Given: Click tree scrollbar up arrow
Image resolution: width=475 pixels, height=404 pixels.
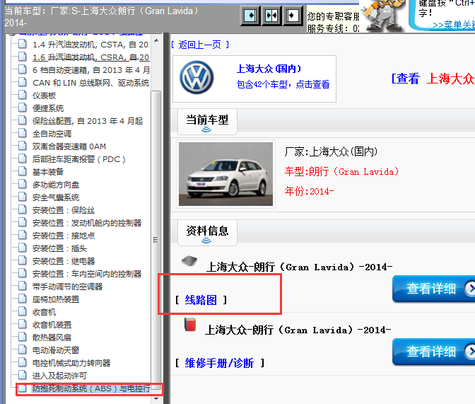Looking at the screenshot, I should click(156, 40).
